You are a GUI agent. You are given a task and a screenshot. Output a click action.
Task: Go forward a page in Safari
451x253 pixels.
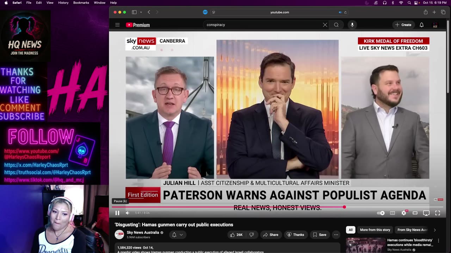coord(157,12)
